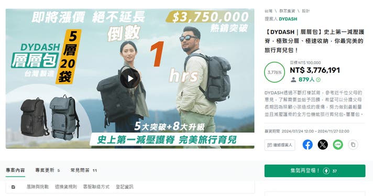Screen dimensions: 373x196
Task: Click the 集氣再登場 green button
Action: [315, 171]
